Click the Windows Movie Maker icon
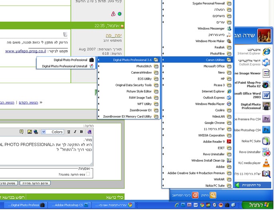 point(229,41)
